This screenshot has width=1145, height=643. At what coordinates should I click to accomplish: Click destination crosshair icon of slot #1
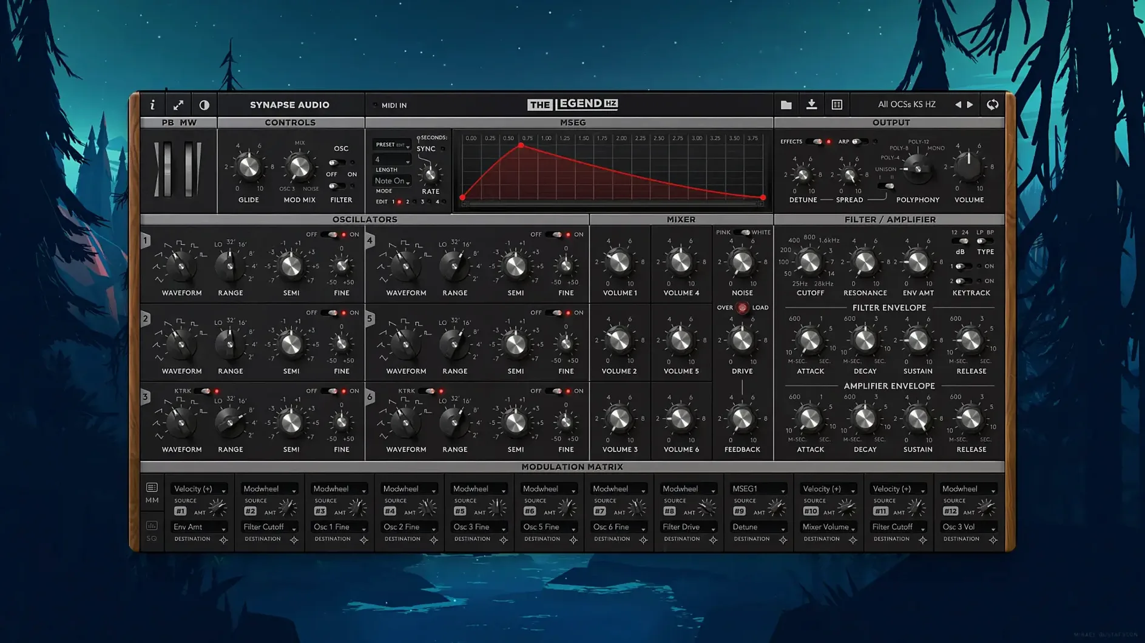point(224,539)
